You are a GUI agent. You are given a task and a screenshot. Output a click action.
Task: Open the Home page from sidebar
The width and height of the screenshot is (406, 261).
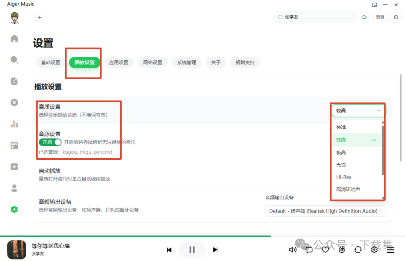(14, 39)
